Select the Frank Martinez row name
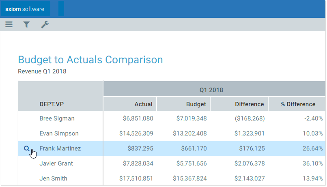Viewport: 327px width, 187px height. tap(60, 148)
